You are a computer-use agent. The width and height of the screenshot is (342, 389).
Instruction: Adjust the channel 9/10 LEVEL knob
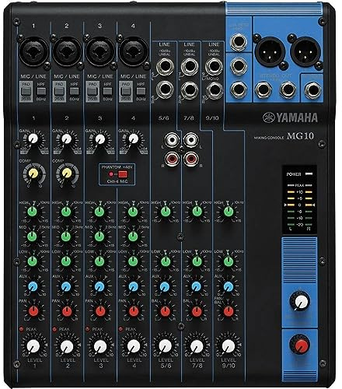click(229, 346)
